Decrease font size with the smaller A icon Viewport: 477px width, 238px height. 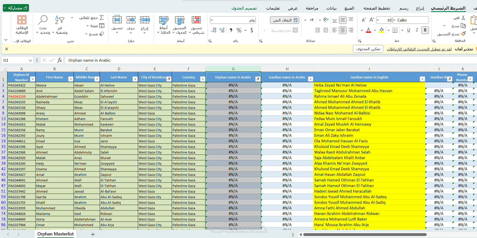(364, 20)
